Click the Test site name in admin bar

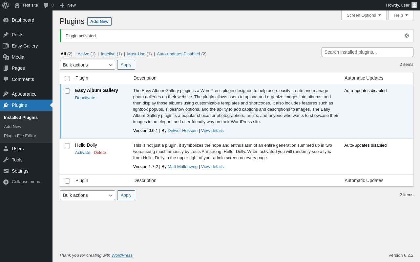point(30,5)
